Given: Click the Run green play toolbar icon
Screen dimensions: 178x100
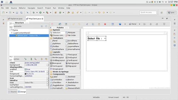Looking at the screenshot, I should [40, 12].
